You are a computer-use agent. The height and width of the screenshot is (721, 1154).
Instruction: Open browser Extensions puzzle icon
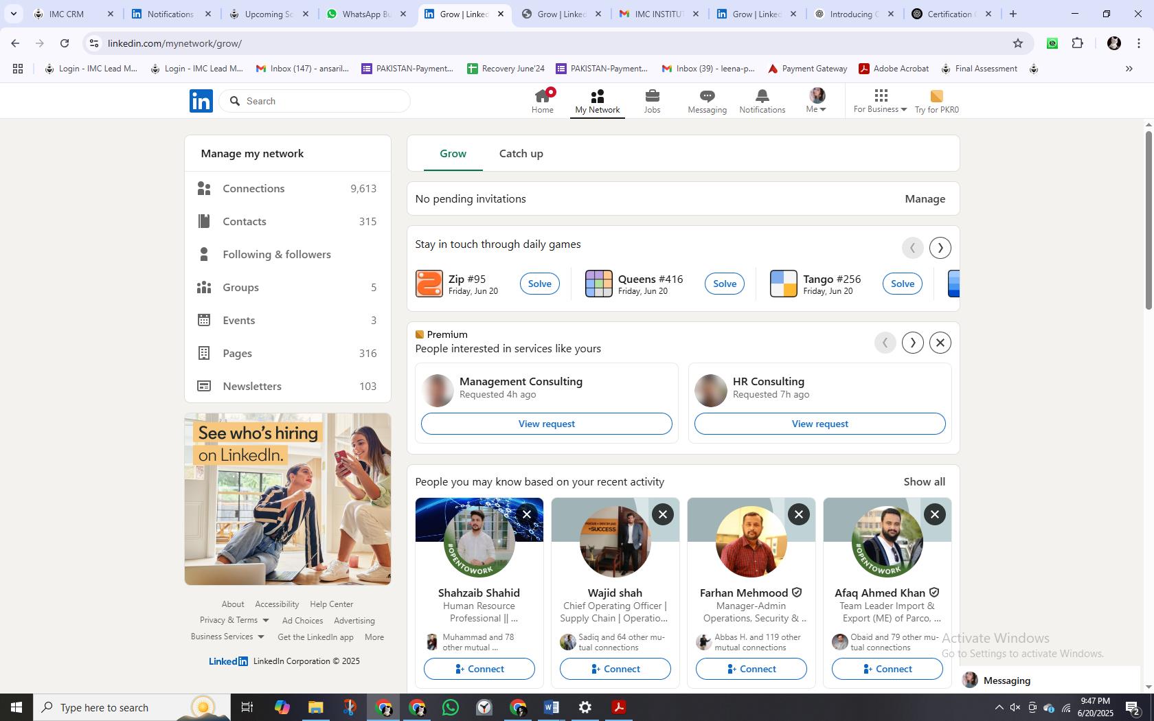1078,43
